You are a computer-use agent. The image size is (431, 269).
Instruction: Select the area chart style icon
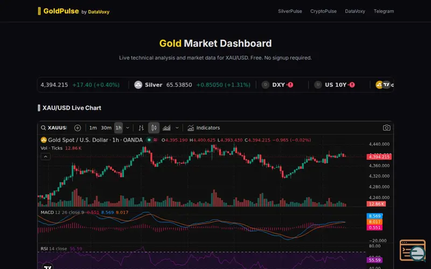click(x=166, y=128)
